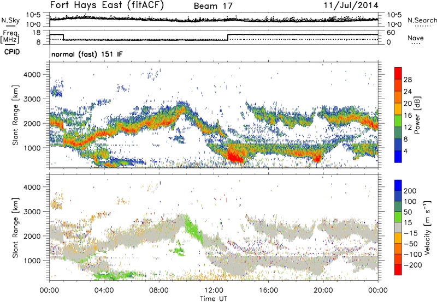This screenshot has width=437, height=302.
Task: Click the "Time UT" axis label
Action: point(214,298)
